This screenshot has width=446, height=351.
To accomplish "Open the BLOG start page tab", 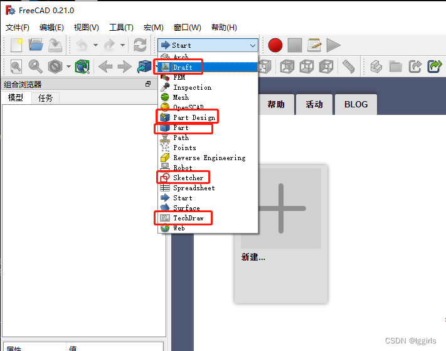I will pyautogui.click(x=356, y=104).
